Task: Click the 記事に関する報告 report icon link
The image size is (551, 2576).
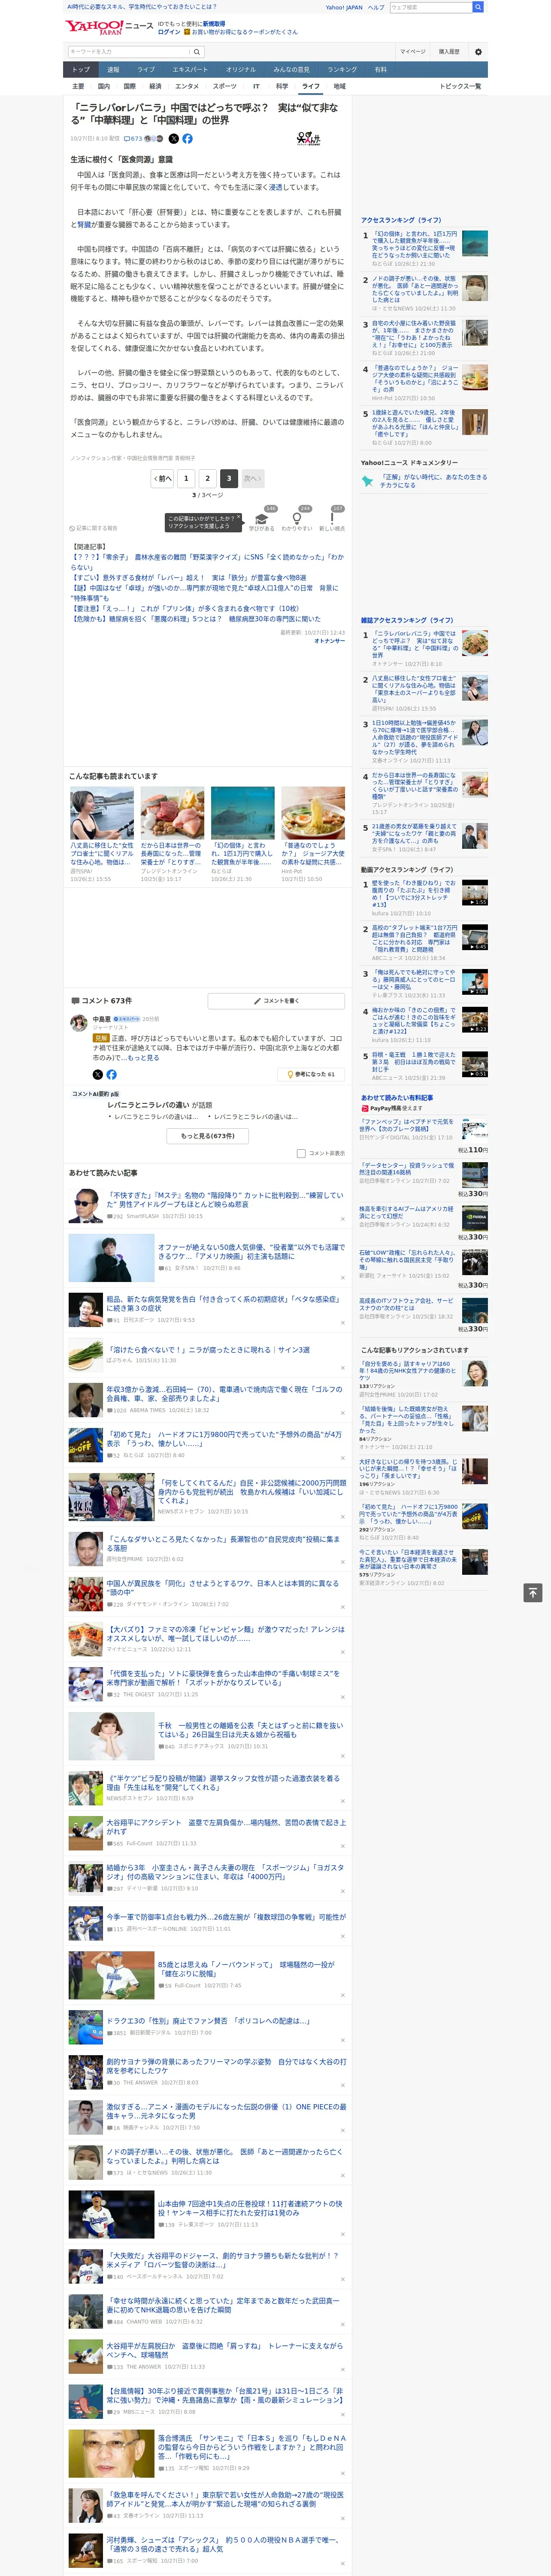Action: click(93, 528)
